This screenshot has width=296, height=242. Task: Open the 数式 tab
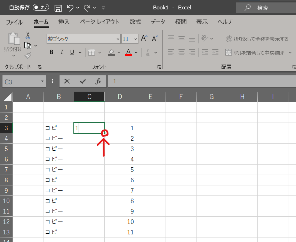[x=135, y=22]
